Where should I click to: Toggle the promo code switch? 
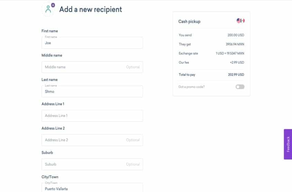pyautogui.click(x=240, y=87)
